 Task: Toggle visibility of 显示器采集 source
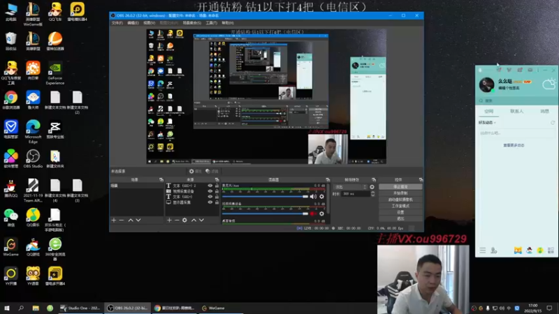[210, 202]
